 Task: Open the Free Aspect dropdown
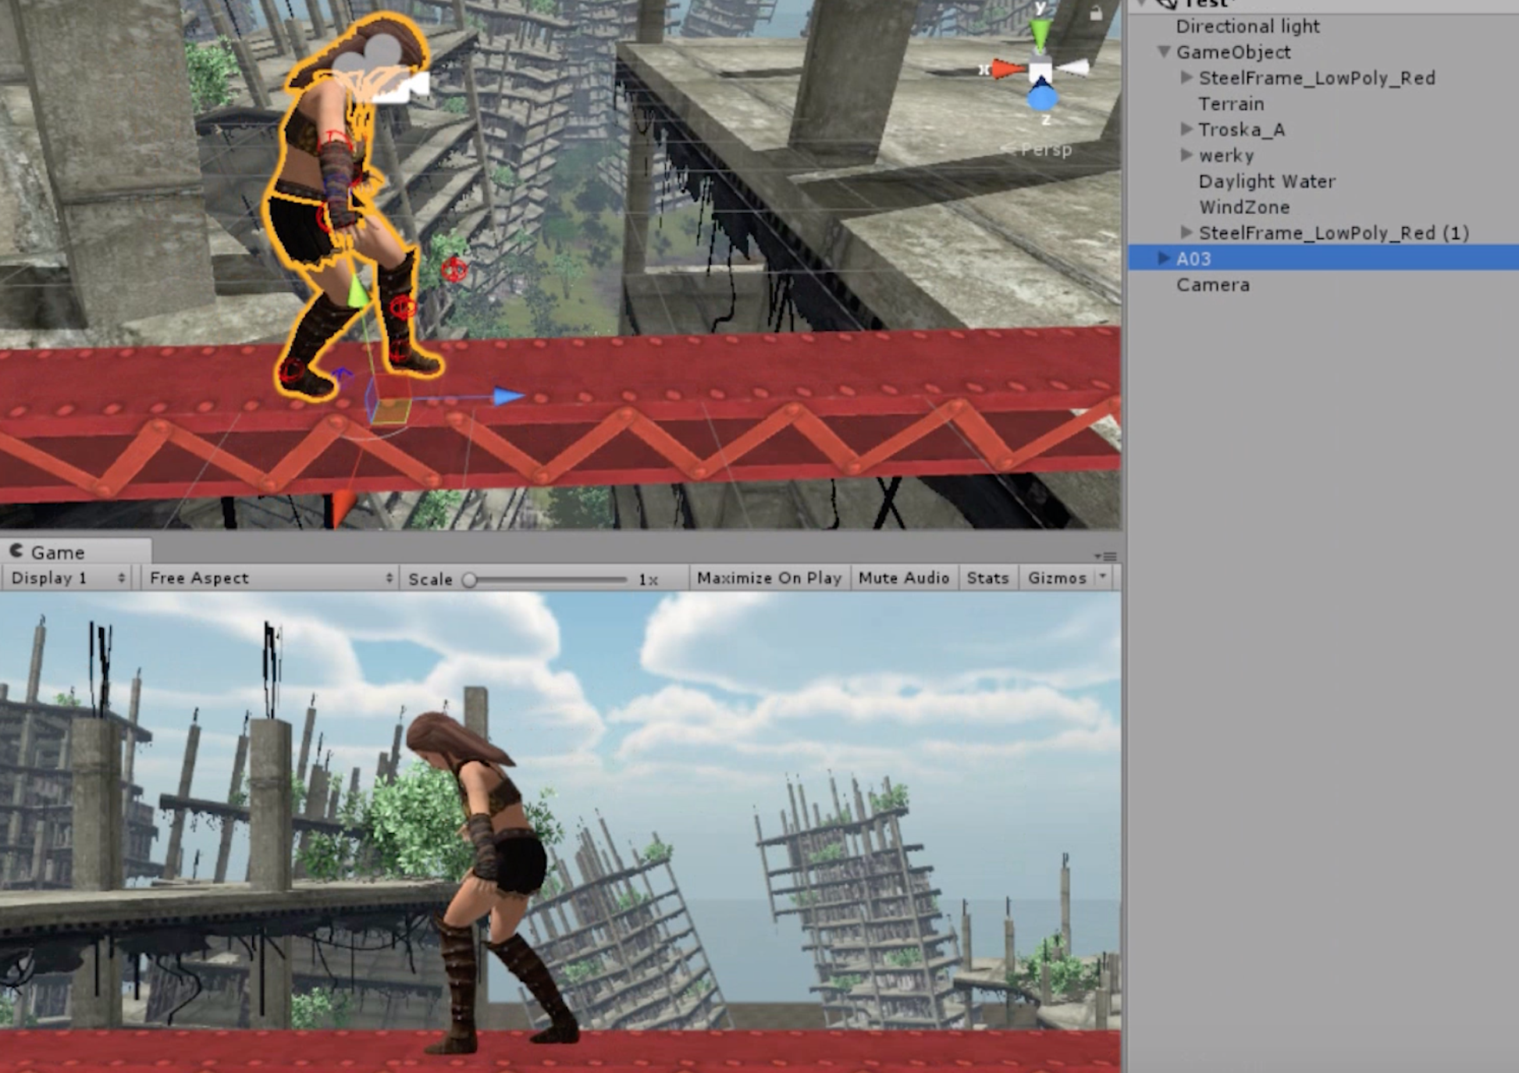(270, 578)
